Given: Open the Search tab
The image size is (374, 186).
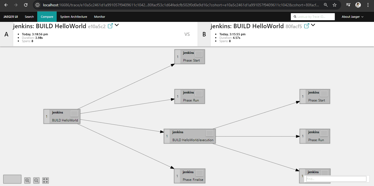Looking at the screenshot, I should click(29, 17).
